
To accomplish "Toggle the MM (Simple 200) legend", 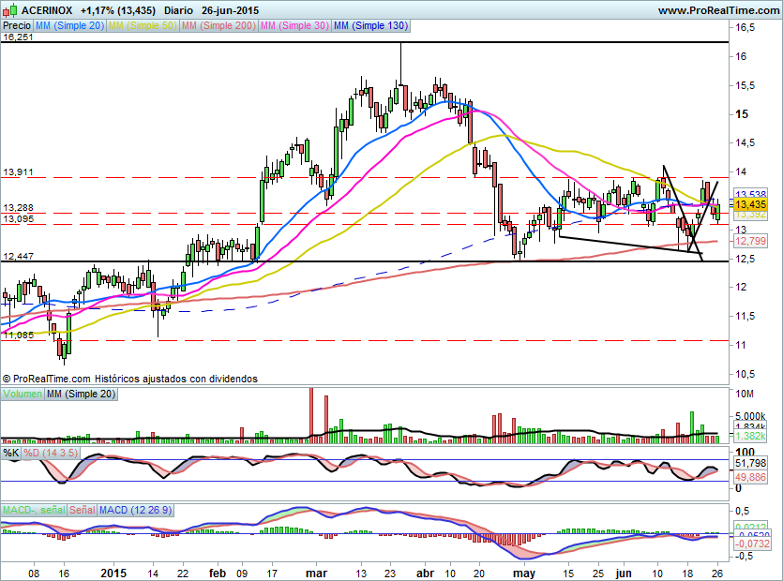I will click(218, 25).
